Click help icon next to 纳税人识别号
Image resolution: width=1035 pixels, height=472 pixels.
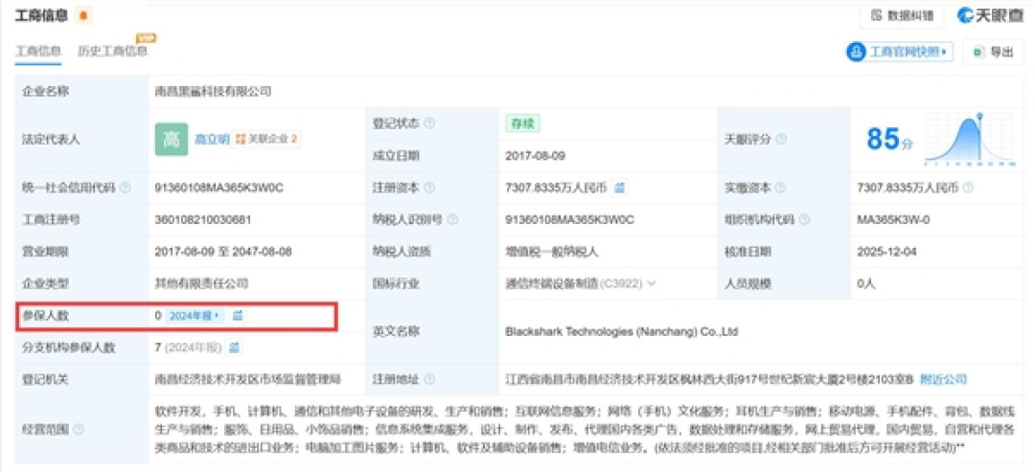452,219
